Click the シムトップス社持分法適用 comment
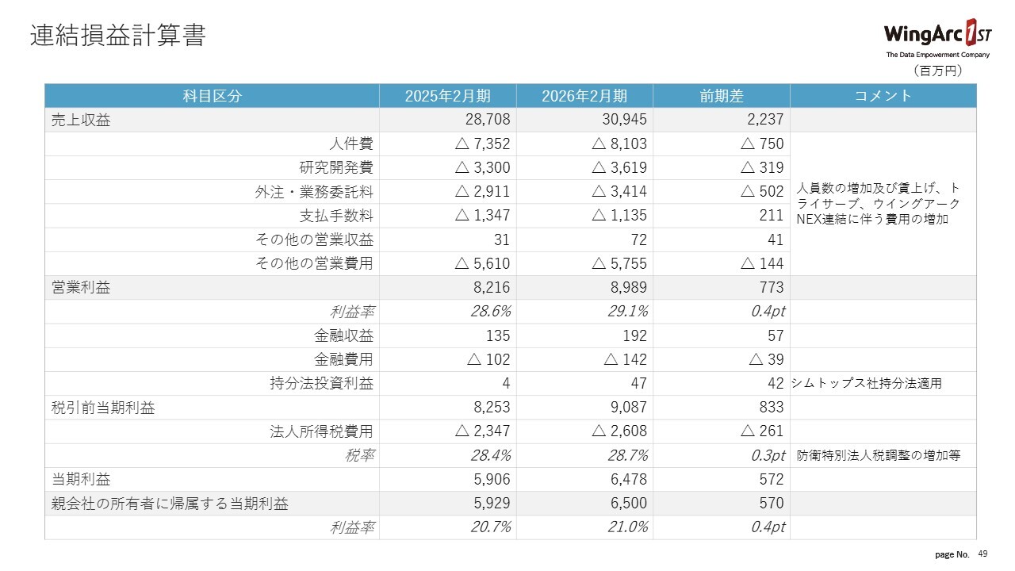The width and height of the screenshot is (1015, 571). click(x=868, y=384)
